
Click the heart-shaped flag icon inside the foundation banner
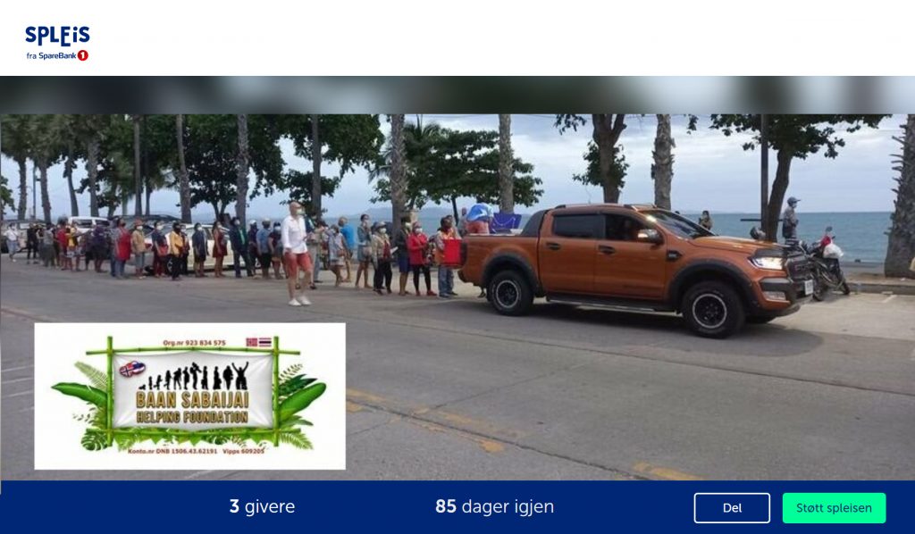pyautogui.click(x=132, y=370)
